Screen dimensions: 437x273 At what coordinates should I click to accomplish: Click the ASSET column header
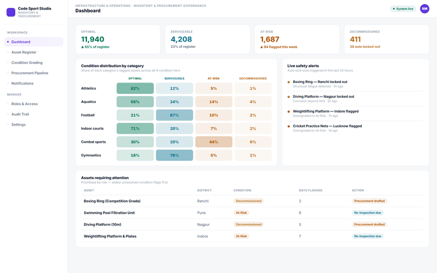(89, 191)
